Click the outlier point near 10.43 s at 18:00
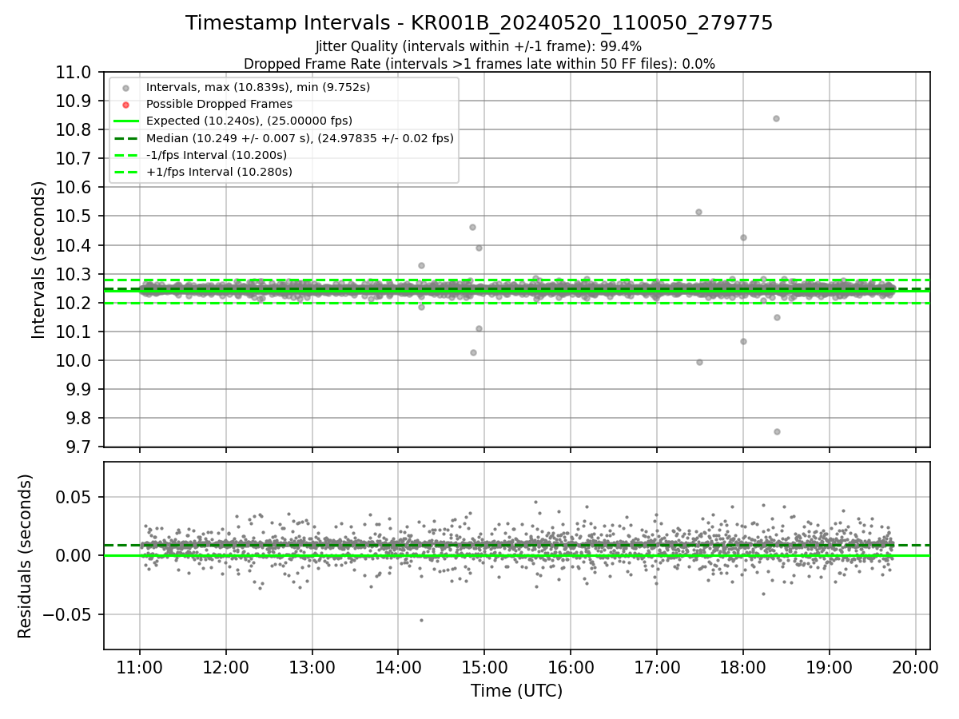Image resolution: width=959 pixels, height=719 pixels. (743, 237)
